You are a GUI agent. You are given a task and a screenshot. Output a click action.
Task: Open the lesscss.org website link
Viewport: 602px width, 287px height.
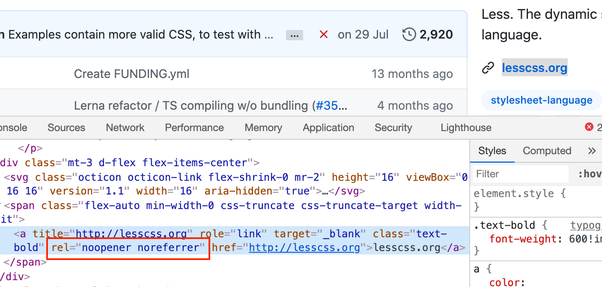[x=534, y=68]
